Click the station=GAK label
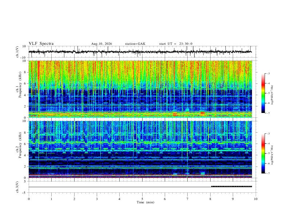 pos(135,44)
